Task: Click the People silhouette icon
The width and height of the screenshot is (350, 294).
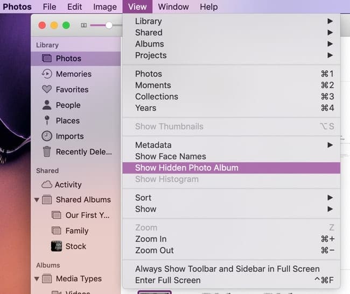Action: (47, 105)
